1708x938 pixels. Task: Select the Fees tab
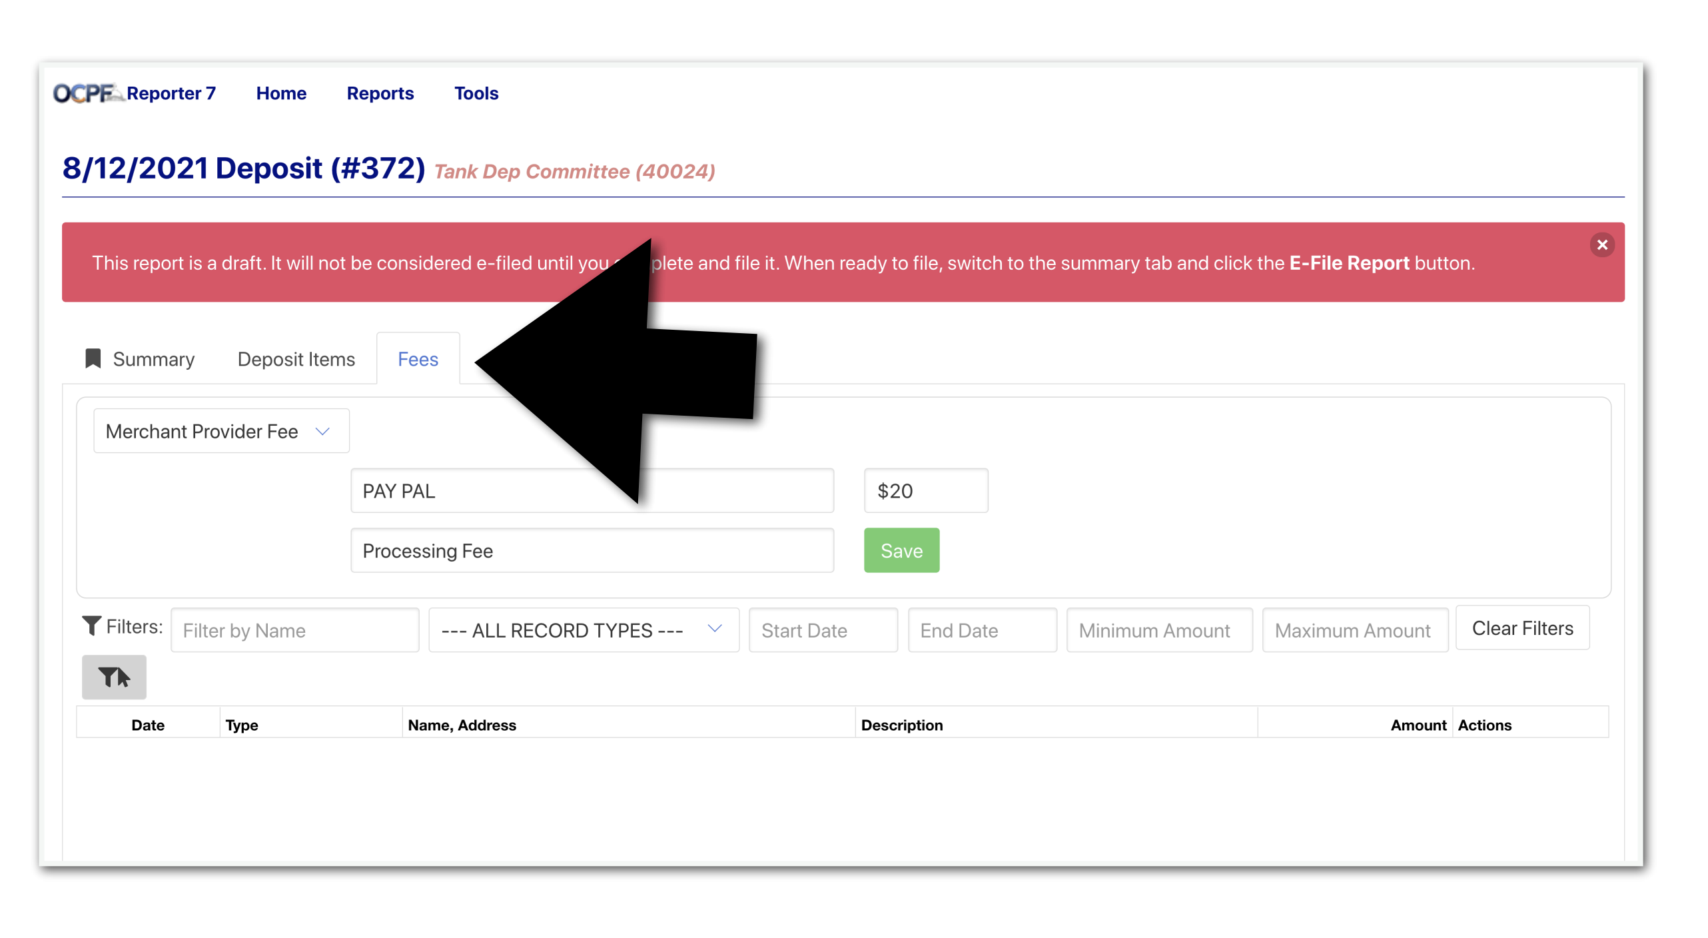[418, 359]
